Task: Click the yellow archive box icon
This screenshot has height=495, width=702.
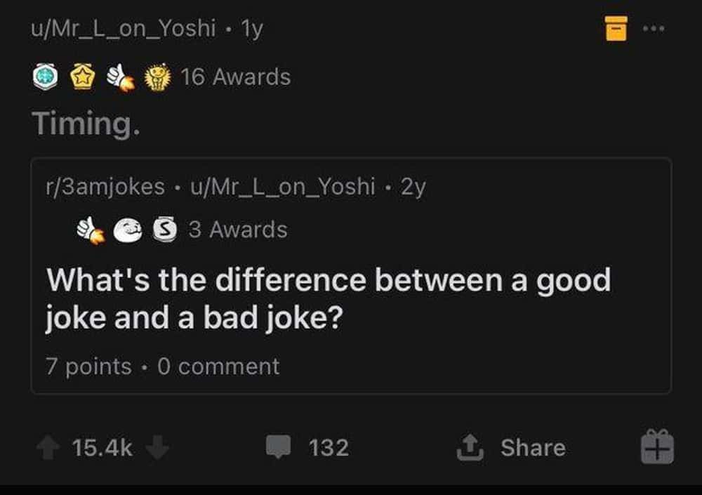Action: [x=616, y=29]
